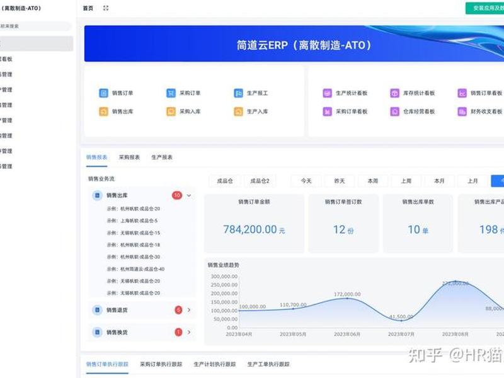Click the 12 份 signed orders value
This screenshot has height=378, width=504.
(343, 229)
